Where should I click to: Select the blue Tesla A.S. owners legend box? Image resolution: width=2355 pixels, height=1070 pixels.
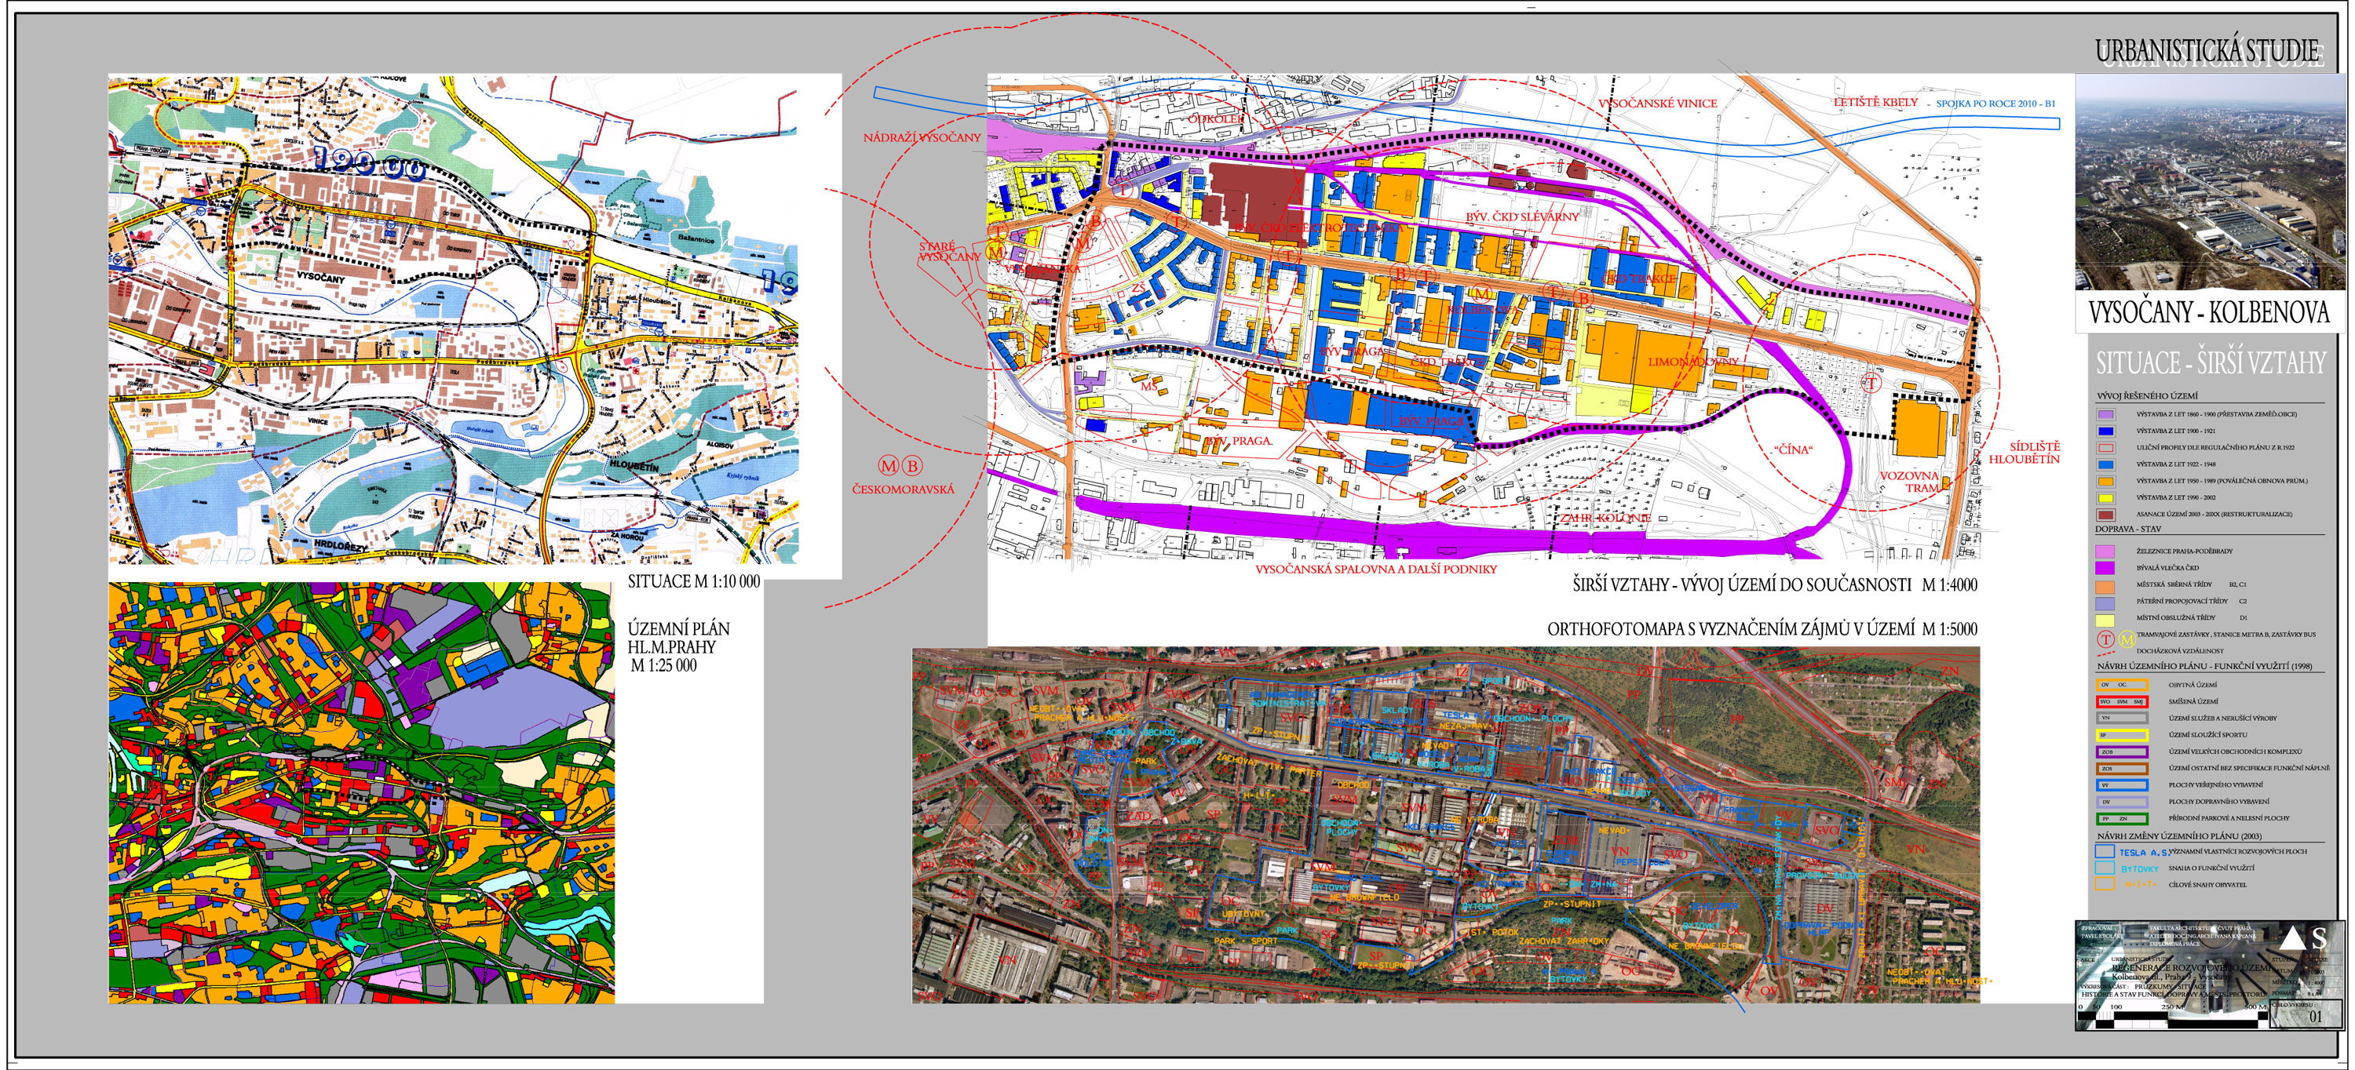[x=2105, y=852]
